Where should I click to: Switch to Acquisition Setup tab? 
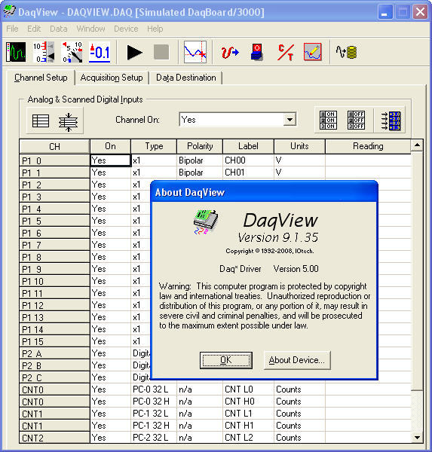pos(112,78)
